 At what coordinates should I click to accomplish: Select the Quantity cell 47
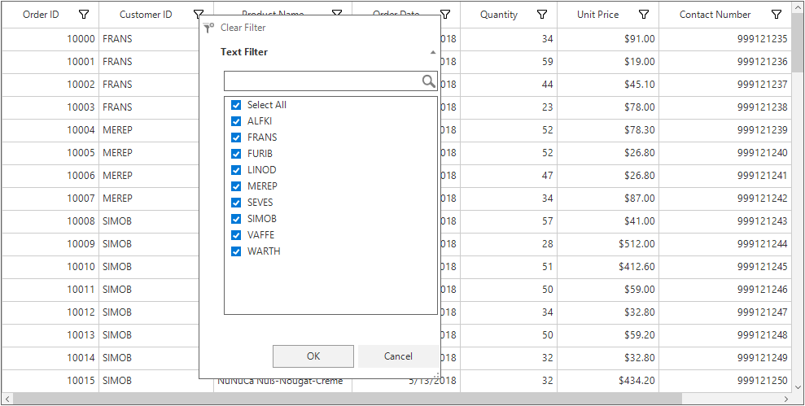[509, 176]
